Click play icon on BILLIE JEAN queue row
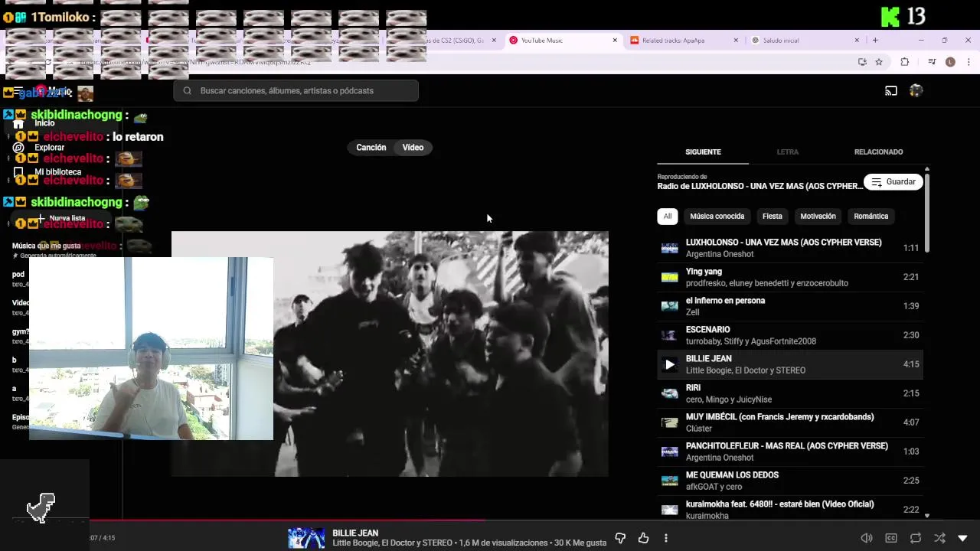The height and width of the screenshot is (551, 980). 670,364
